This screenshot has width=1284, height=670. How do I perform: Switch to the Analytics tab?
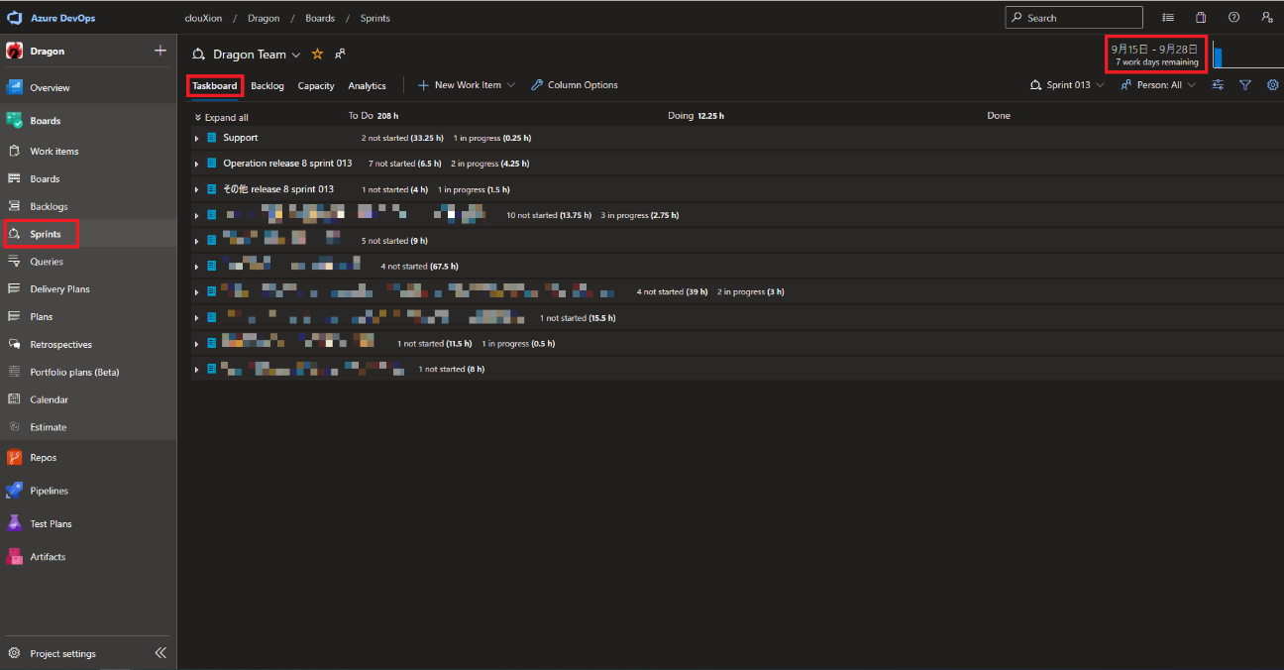(x=368, y=86)
